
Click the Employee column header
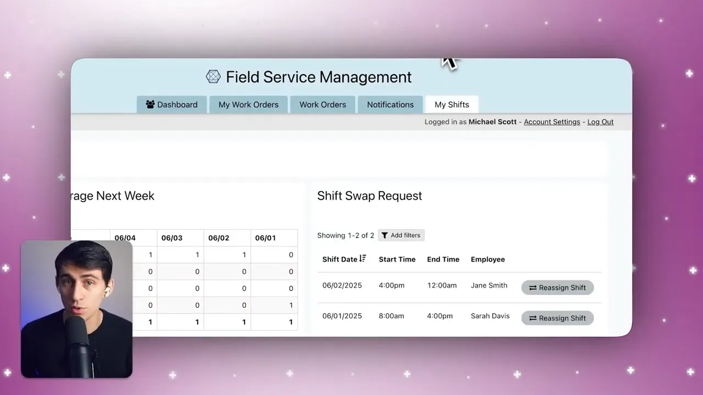488,259
